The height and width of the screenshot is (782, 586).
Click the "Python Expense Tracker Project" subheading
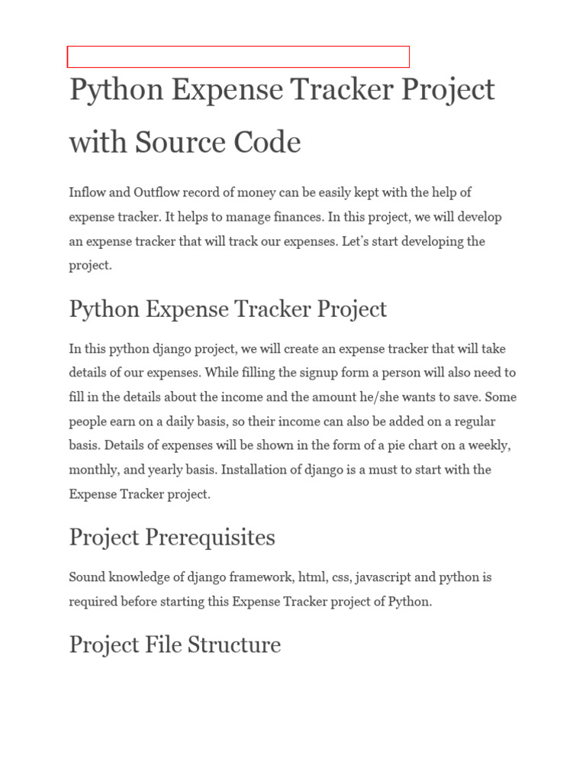pos(227,309)
